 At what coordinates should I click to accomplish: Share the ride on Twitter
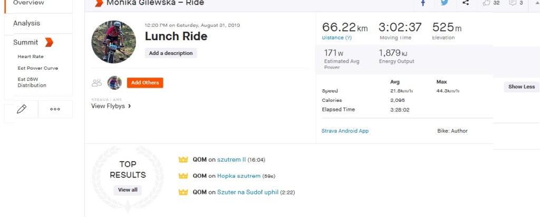point(445,3)
